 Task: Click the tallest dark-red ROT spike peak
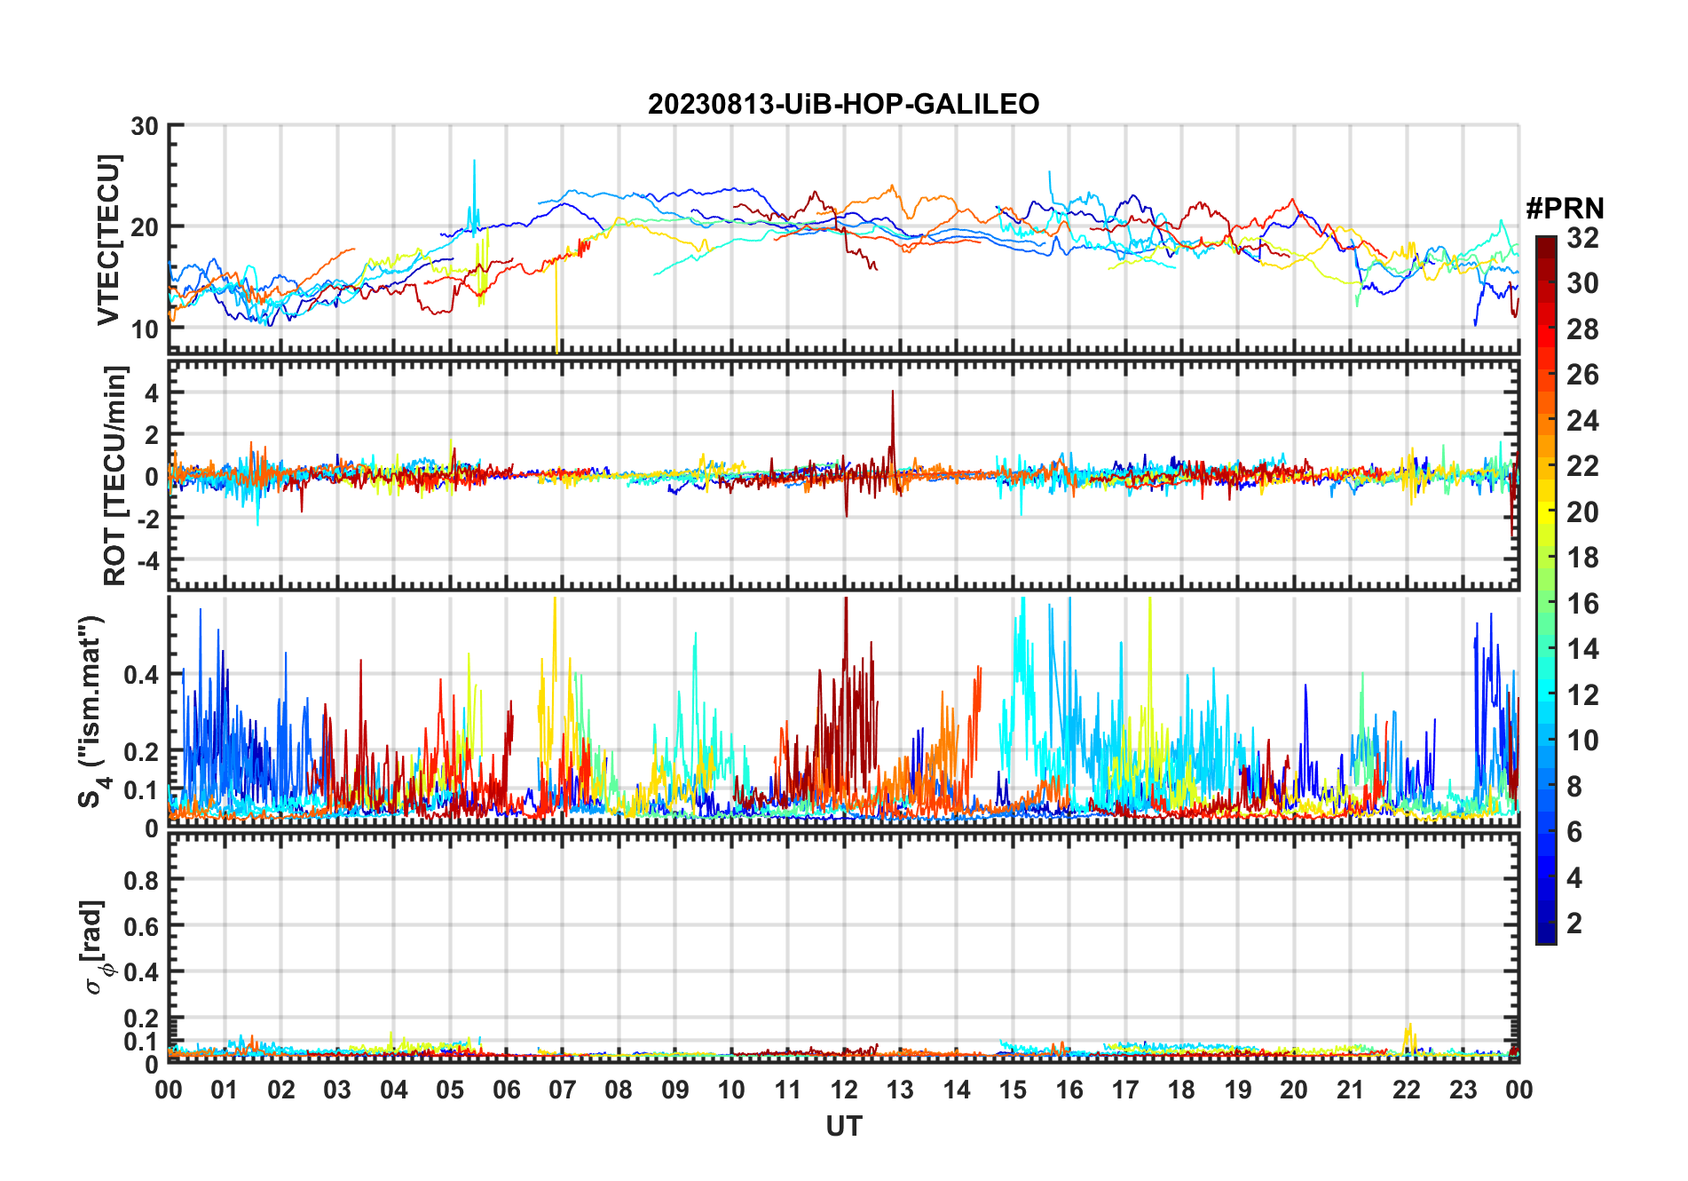click(893, 392)
